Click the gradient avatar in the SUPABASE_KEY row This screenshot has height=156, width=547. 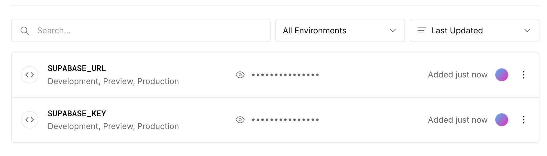click(x=501, y=120)
